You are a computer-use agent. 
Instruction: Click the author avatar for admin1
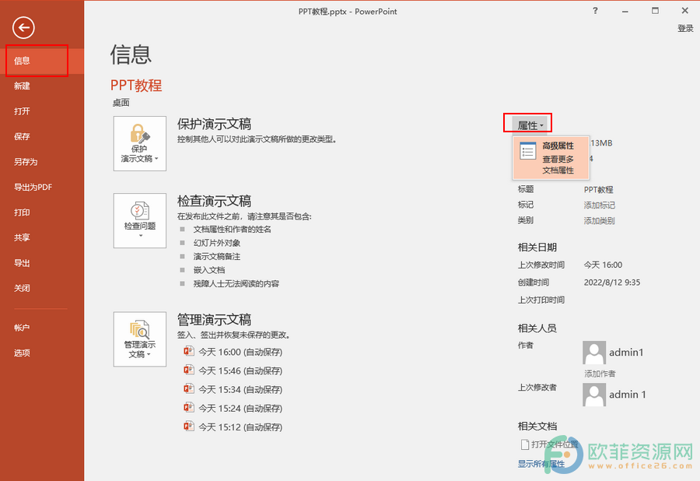[x=594, y=353]
